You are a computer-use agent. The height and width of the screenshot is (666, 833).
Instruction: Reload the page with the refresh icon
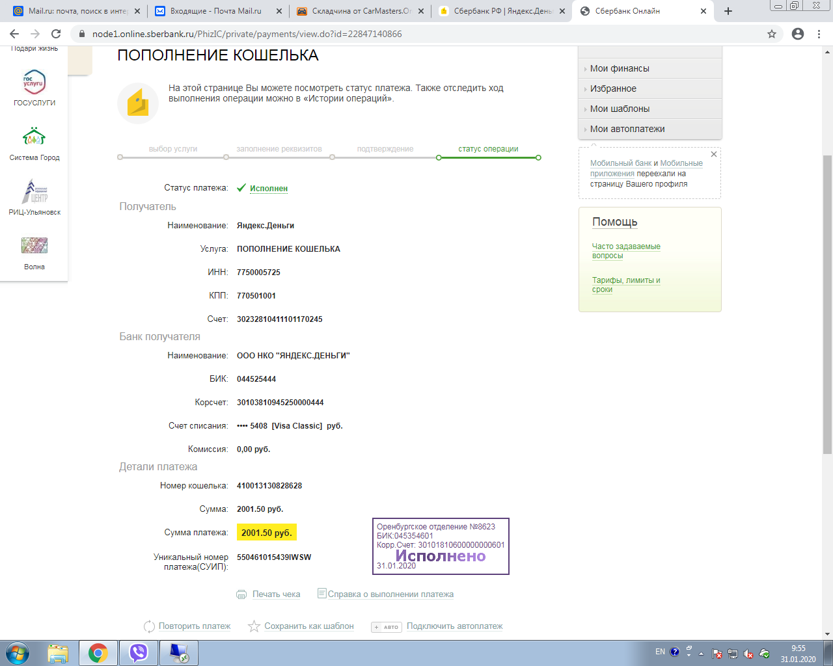[x=56, y=34]
